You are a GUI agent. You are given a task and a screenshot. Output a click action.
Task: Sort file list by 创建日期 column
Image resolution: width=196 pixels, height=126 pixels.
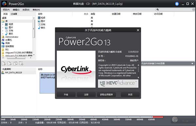[116, 14]
